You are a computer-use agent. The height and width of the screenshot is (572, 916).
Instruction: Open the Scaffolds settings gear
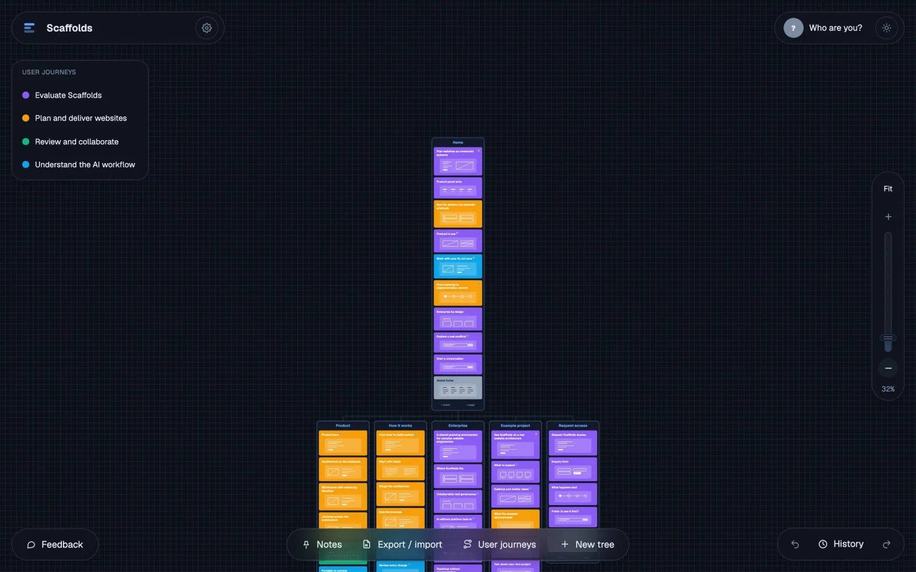tap(207, 27)
